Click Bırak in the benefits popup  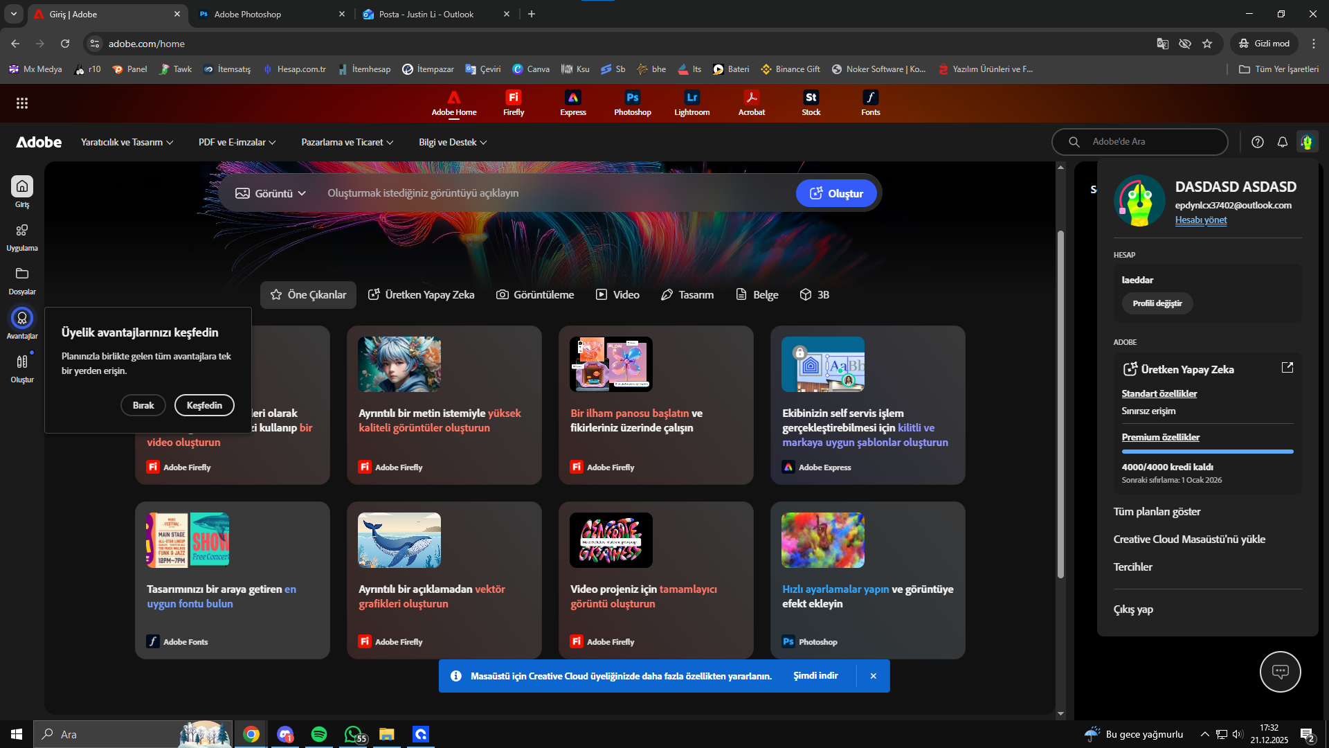coord(143,405)
